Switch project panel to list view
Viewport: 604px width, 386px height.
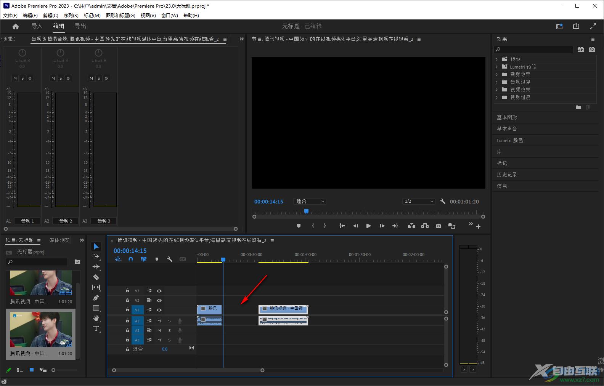pos(20,370)
